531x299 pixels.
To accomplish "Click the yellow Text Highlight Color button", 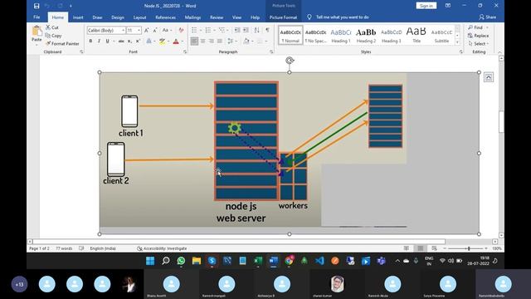I will click(163, 42).
